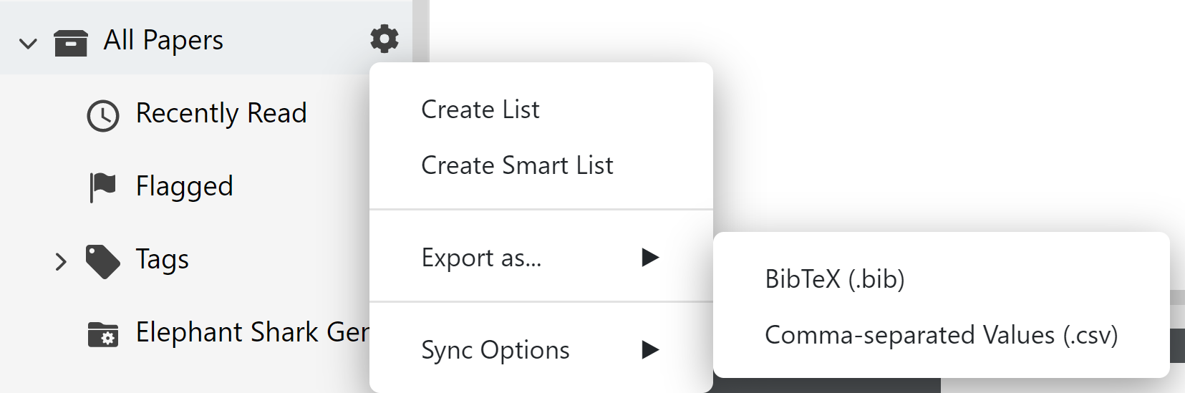This screenshot has width=1185, height=393.
Task: Click the clock icon for Recently Read
Action: pyautogui.click(x=103, y=116)
